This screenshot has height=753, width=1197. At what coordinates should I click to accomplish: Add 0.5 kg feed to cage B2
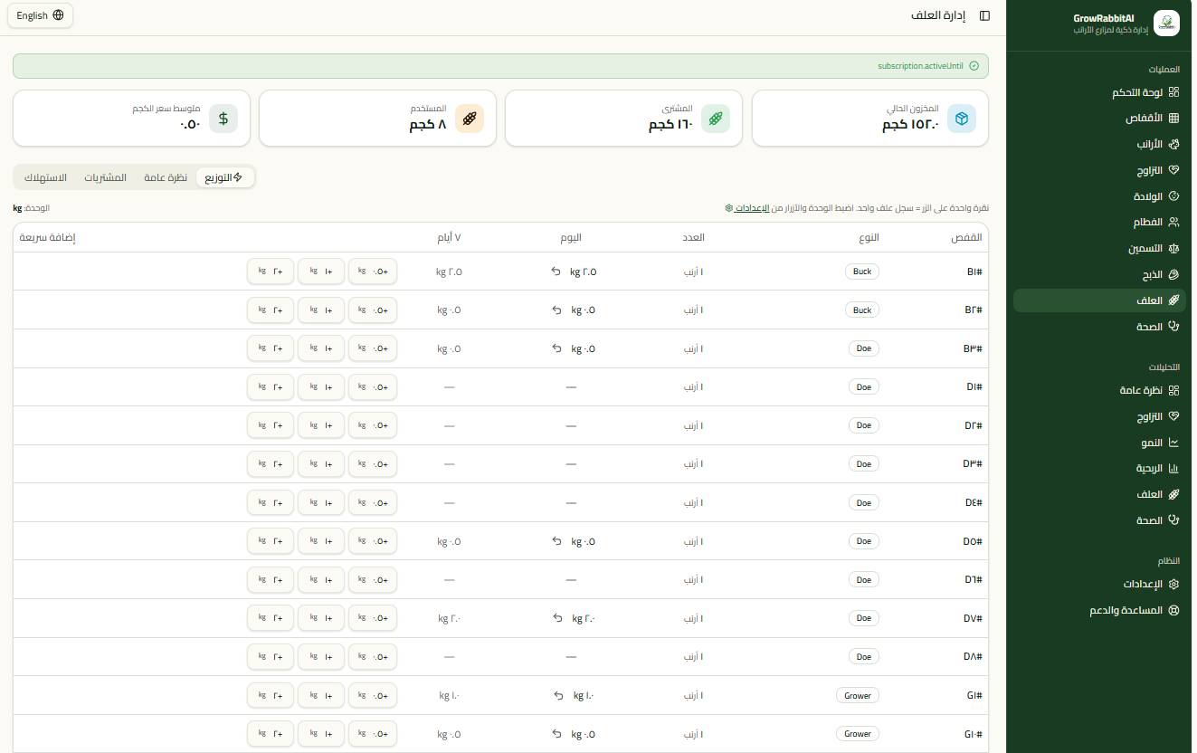(x=373, y=310)
